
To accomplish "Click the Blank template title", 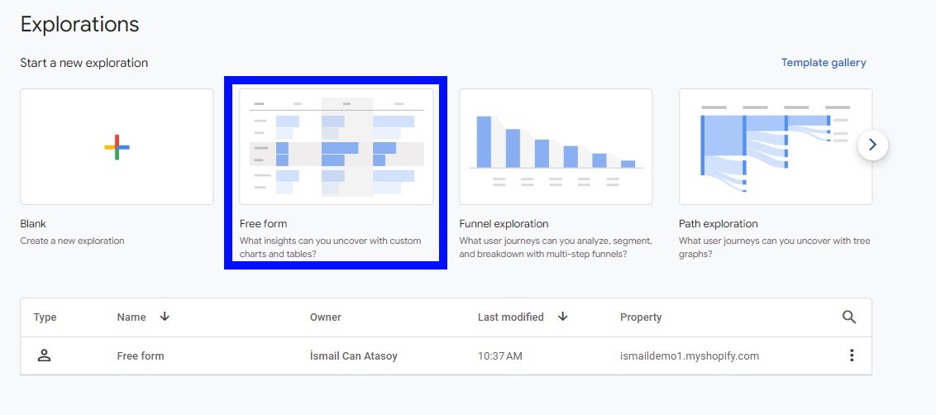I will (x=33, y=224).
